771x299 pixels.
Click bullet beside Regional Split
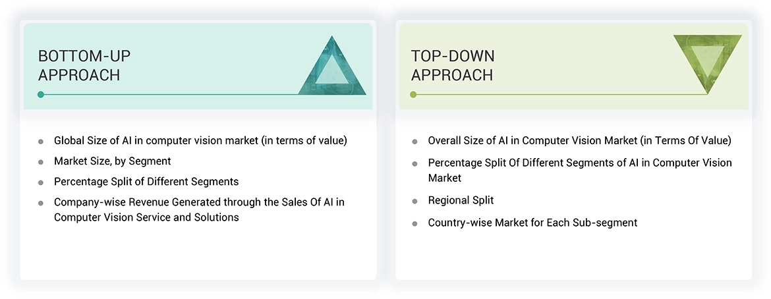[414, 201]
